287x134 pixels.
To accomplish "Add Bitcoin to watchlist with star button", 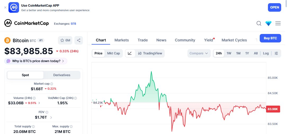I will click(65, 40).
